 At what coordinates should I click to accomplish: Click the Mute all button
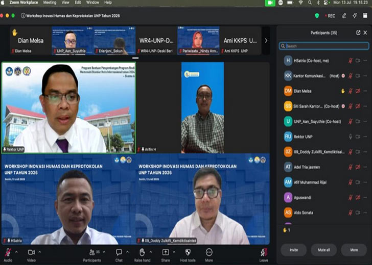coord(324,250)
